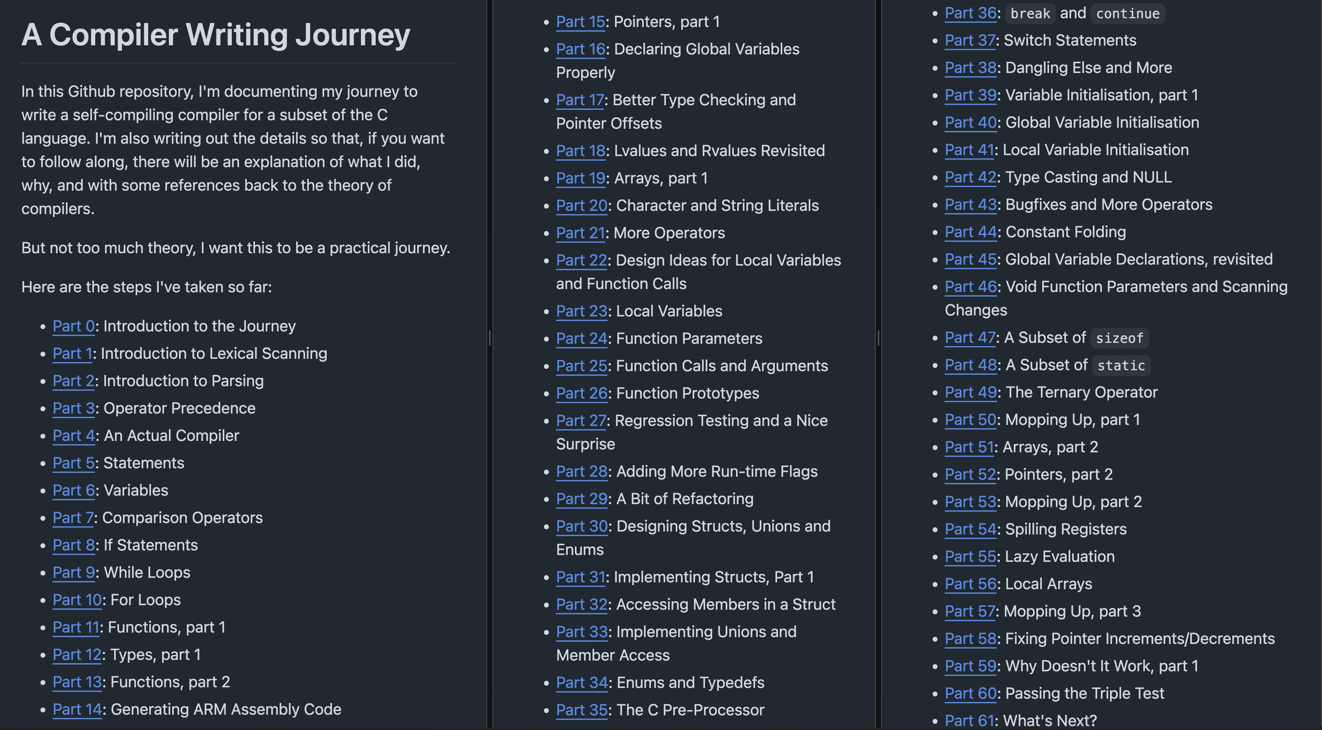Click Part 61 What's Next link

coord(969,721)
